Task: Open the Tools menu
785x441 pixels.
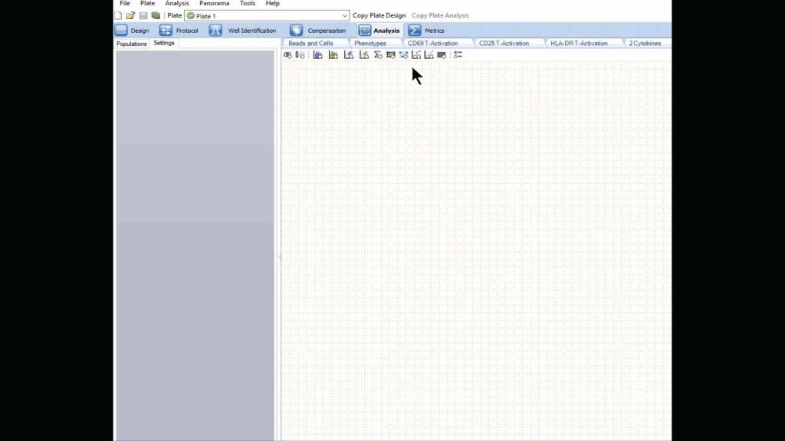Action: 248,4
